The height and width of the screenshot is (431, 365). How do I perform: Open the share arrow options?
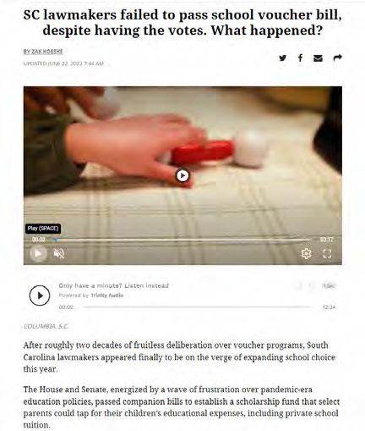click(x=337, y=58)
